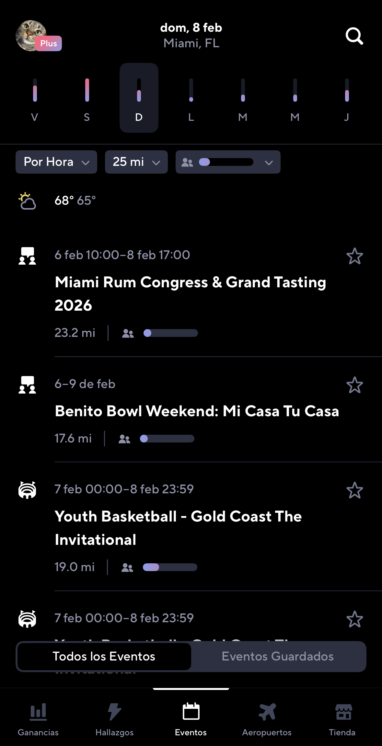Save Benito Bowl Weekend with star
The image size is (382, 746).
click(354, 385)
